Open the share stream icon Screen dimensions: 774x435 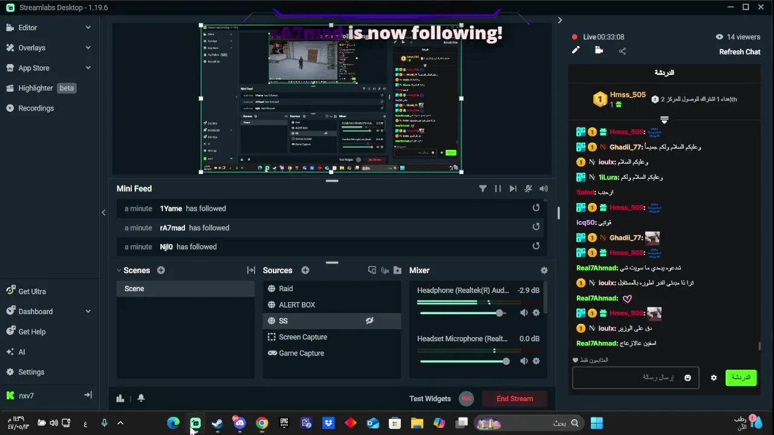pos(622,51)
